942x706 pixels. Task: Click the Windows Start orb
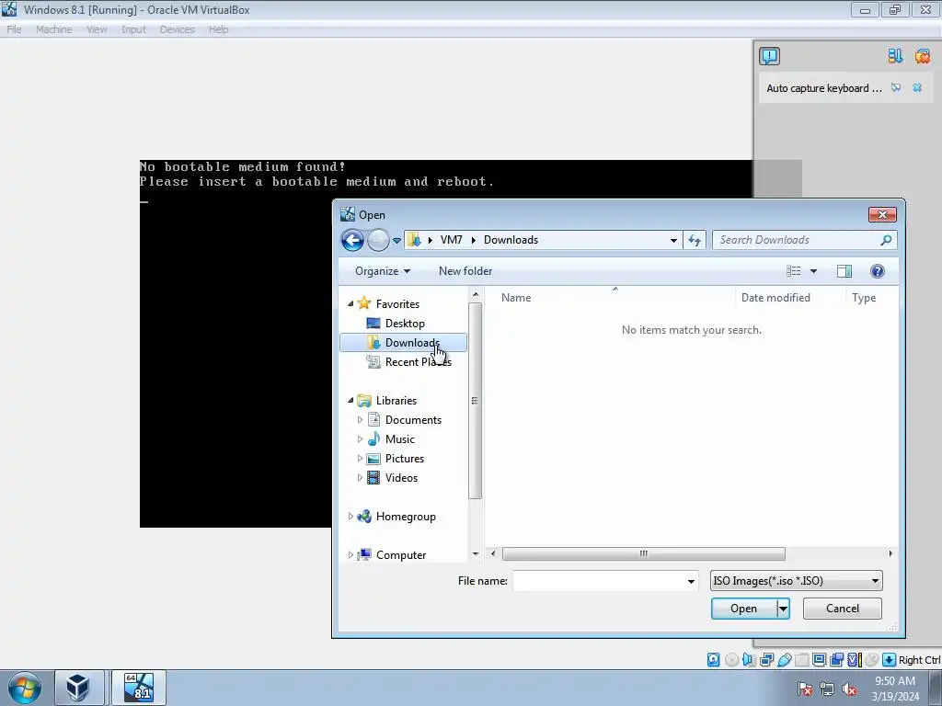25,688
